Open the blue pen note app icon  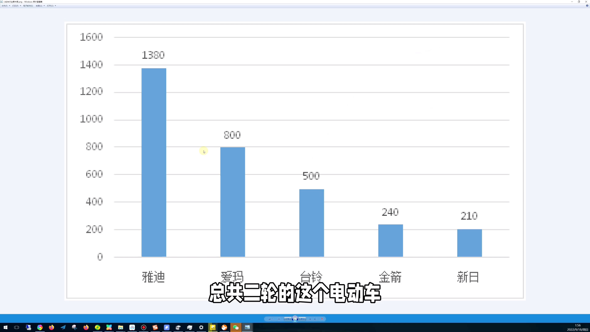167,327
